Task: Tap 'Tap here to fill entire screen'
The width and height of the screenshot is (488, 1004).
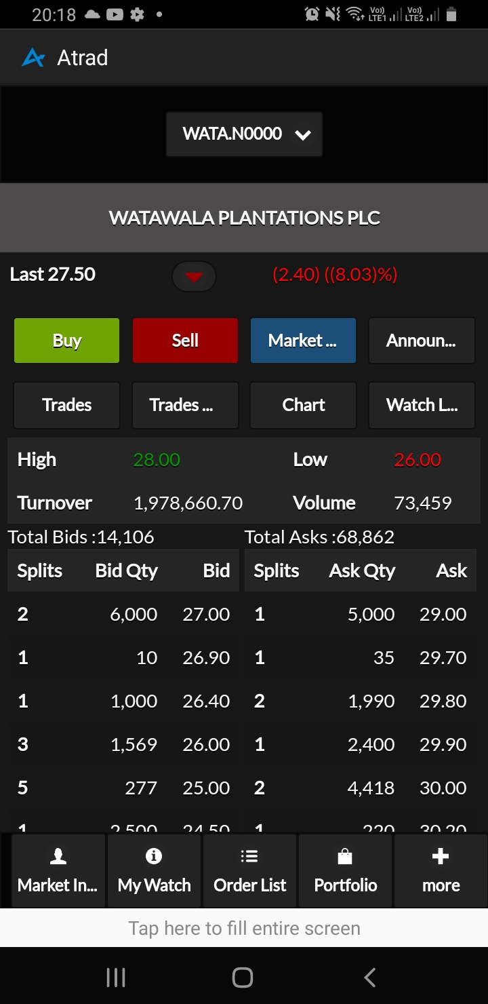Action: pos(244,928)
